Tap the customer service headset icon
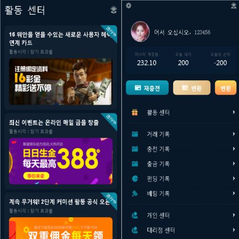The height and width of the screenshot is (239, 239). pyautogui.click(x=114, y=10)
